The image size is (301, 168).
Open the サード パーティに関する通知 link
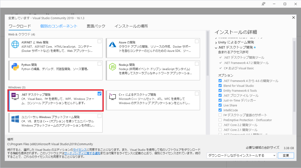click(x=82, y=153)
